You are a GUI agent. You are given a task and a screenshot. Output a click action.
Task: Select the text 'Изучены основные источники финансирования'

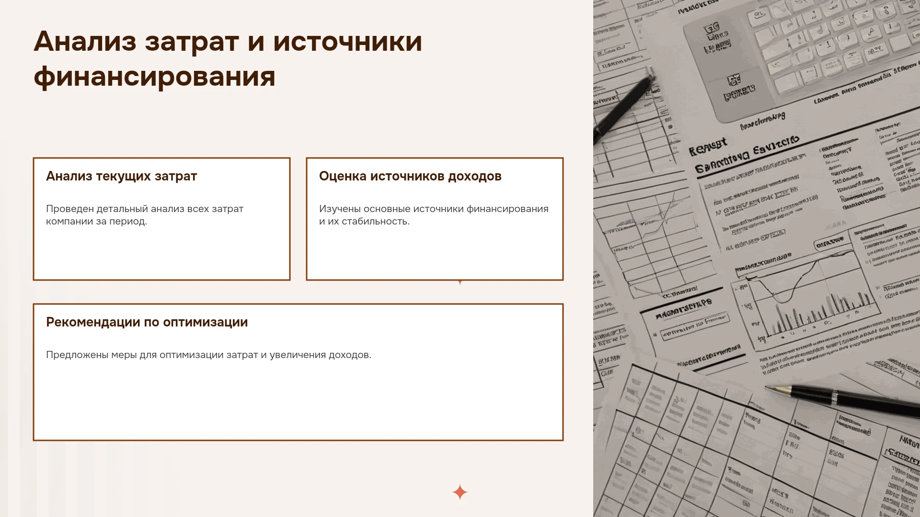[434, 209]
